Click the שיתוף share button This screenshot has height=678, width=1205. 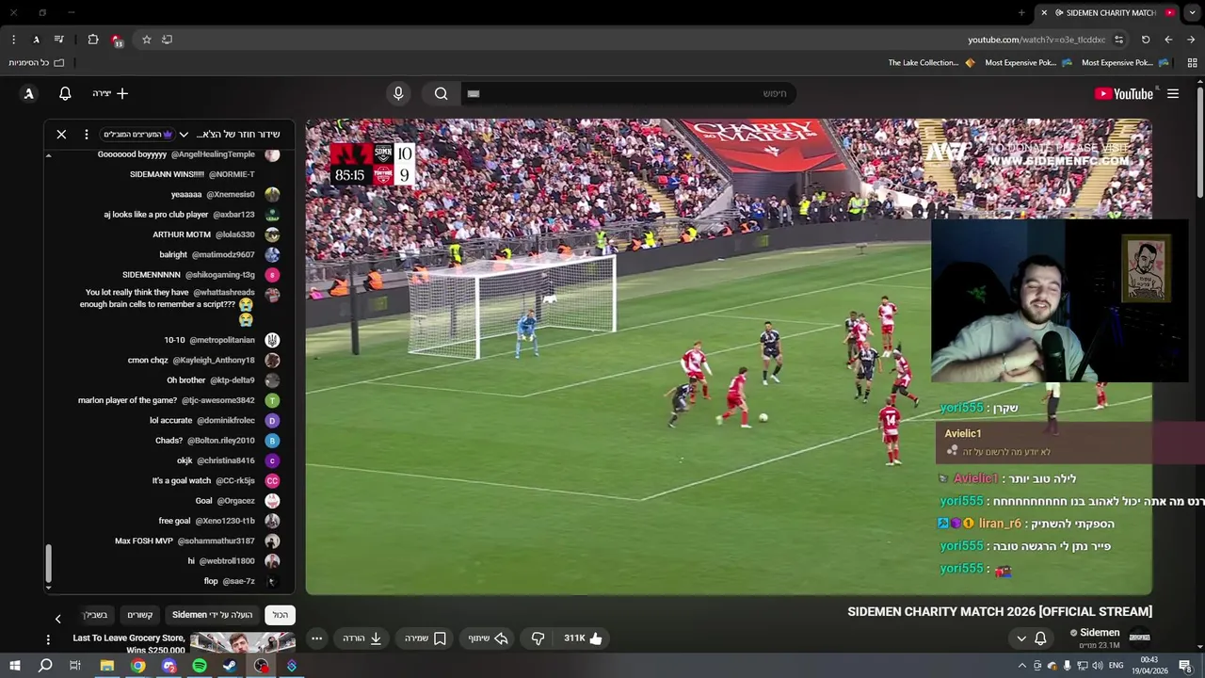489,638
